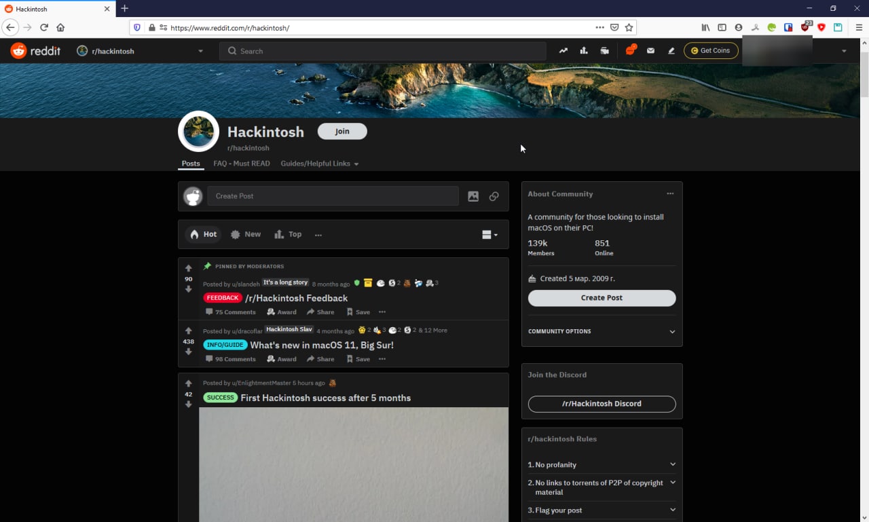Open Firefox Library toolbar icon
Screen dimensions: 869x522
(x=706, y=28)
